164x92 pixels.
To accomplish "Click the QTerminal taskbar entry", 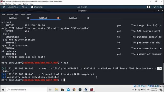I will click(x=37, y=7).
